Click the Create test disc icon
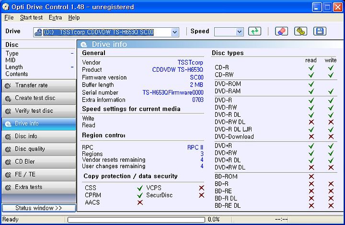 (x=8, y=99)
